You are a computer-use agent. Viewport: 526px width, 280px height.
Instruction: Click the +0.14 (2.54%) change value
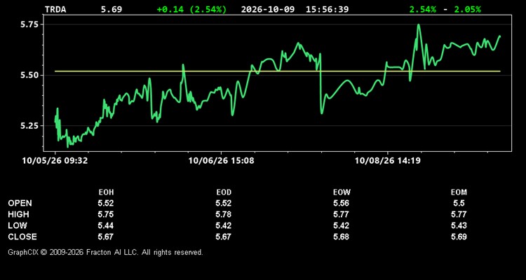pyautogui.click(x=191, y=9)
